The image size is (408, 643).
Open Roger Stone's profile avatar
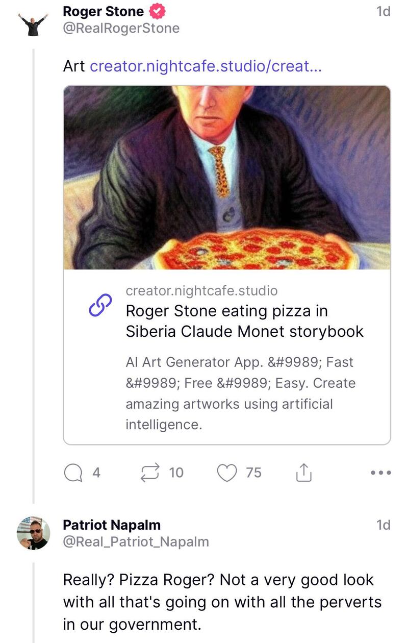point(33,23)
